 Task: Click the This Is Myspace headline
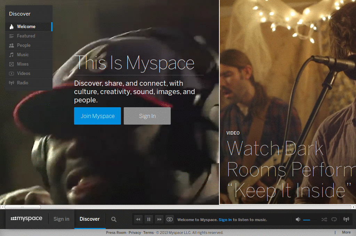coord(135,63)
